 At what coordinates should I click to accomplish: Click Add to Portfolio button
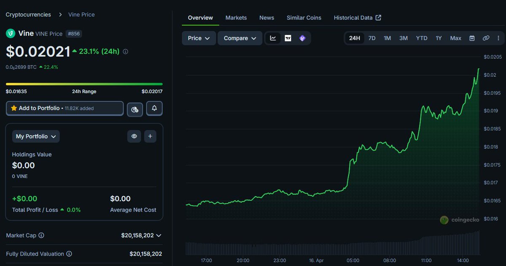[x=65, y=108]
